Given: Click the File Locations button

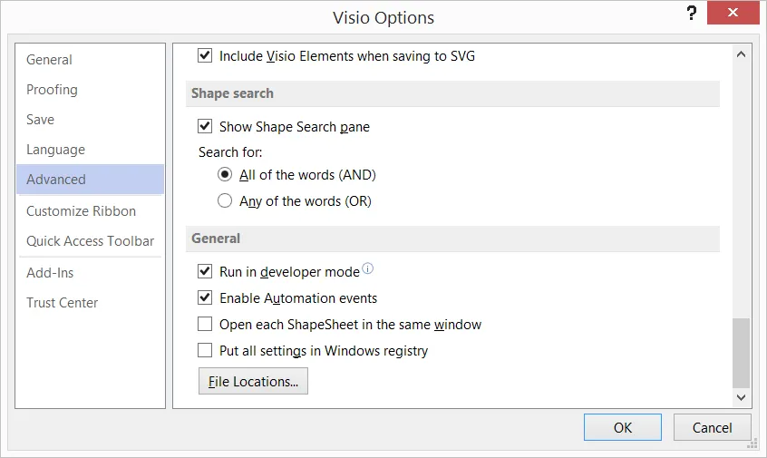Looking at the screenshot, I should [253, 381].
